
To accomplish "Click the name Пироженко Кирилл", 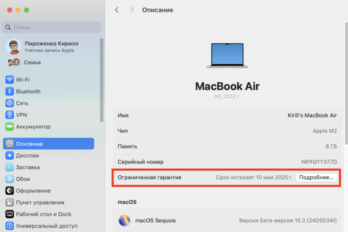I will (52, 43).
